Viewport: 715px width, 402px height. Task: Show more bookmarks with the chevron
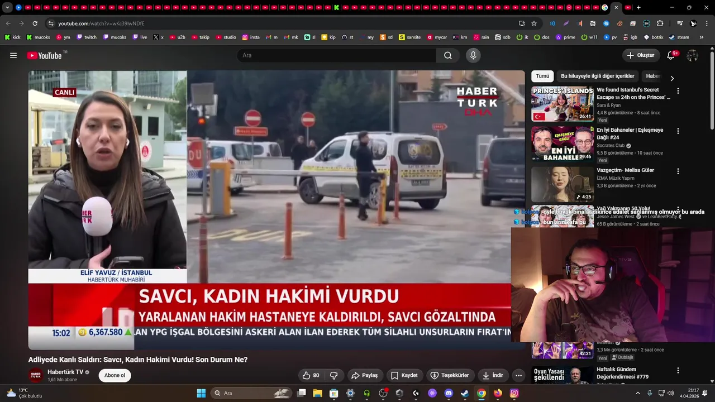point(702,37)
